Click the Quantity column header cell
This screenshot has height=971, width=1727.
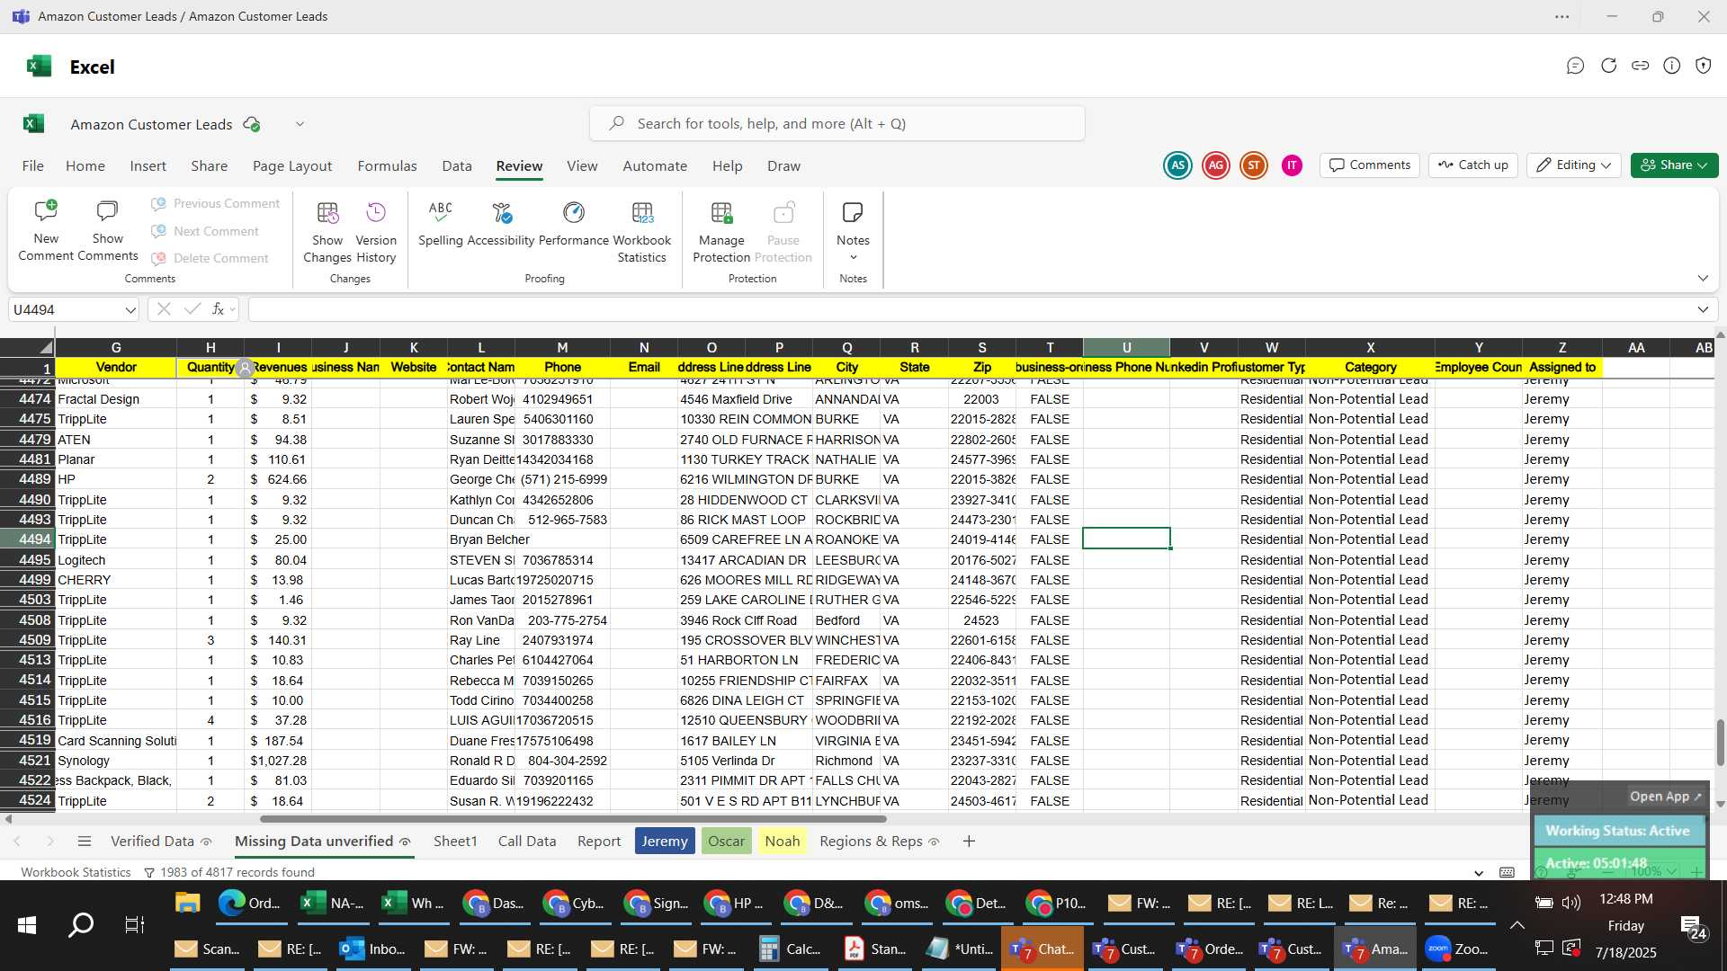[210, 368]
